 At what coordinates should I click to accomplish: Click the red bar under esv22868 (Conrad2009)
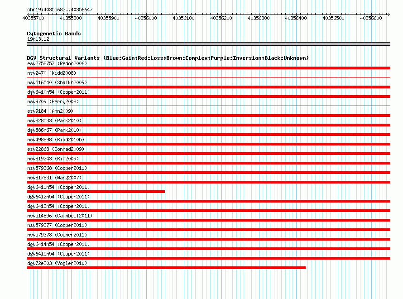pos(208,154)
